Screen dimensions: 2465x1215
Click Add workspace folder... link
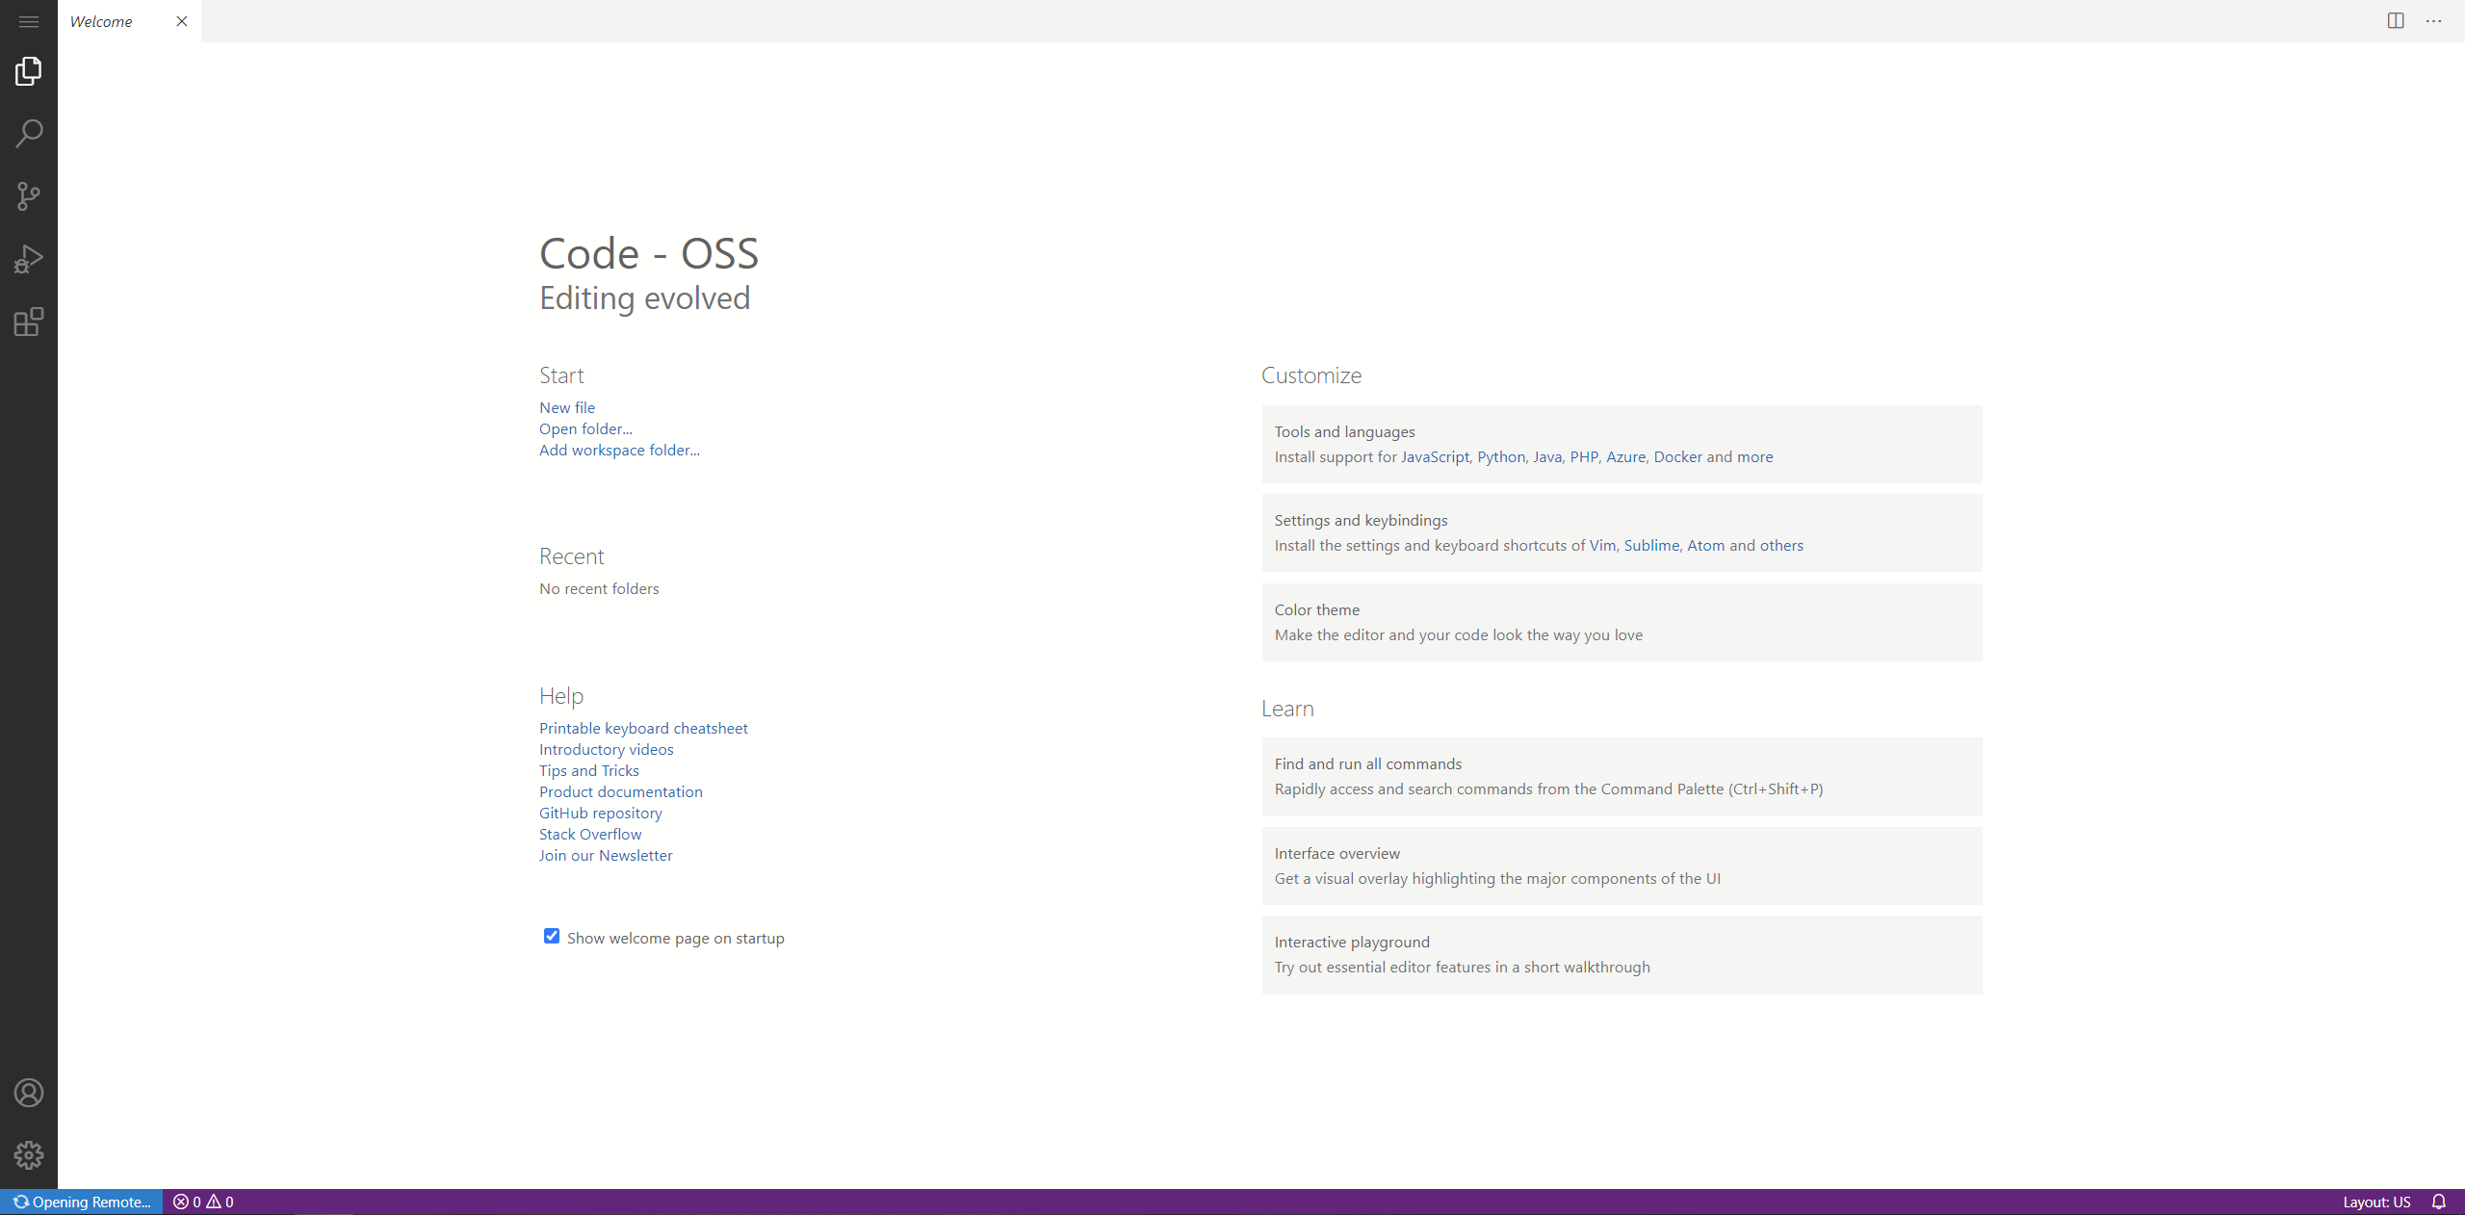point(619,450)
